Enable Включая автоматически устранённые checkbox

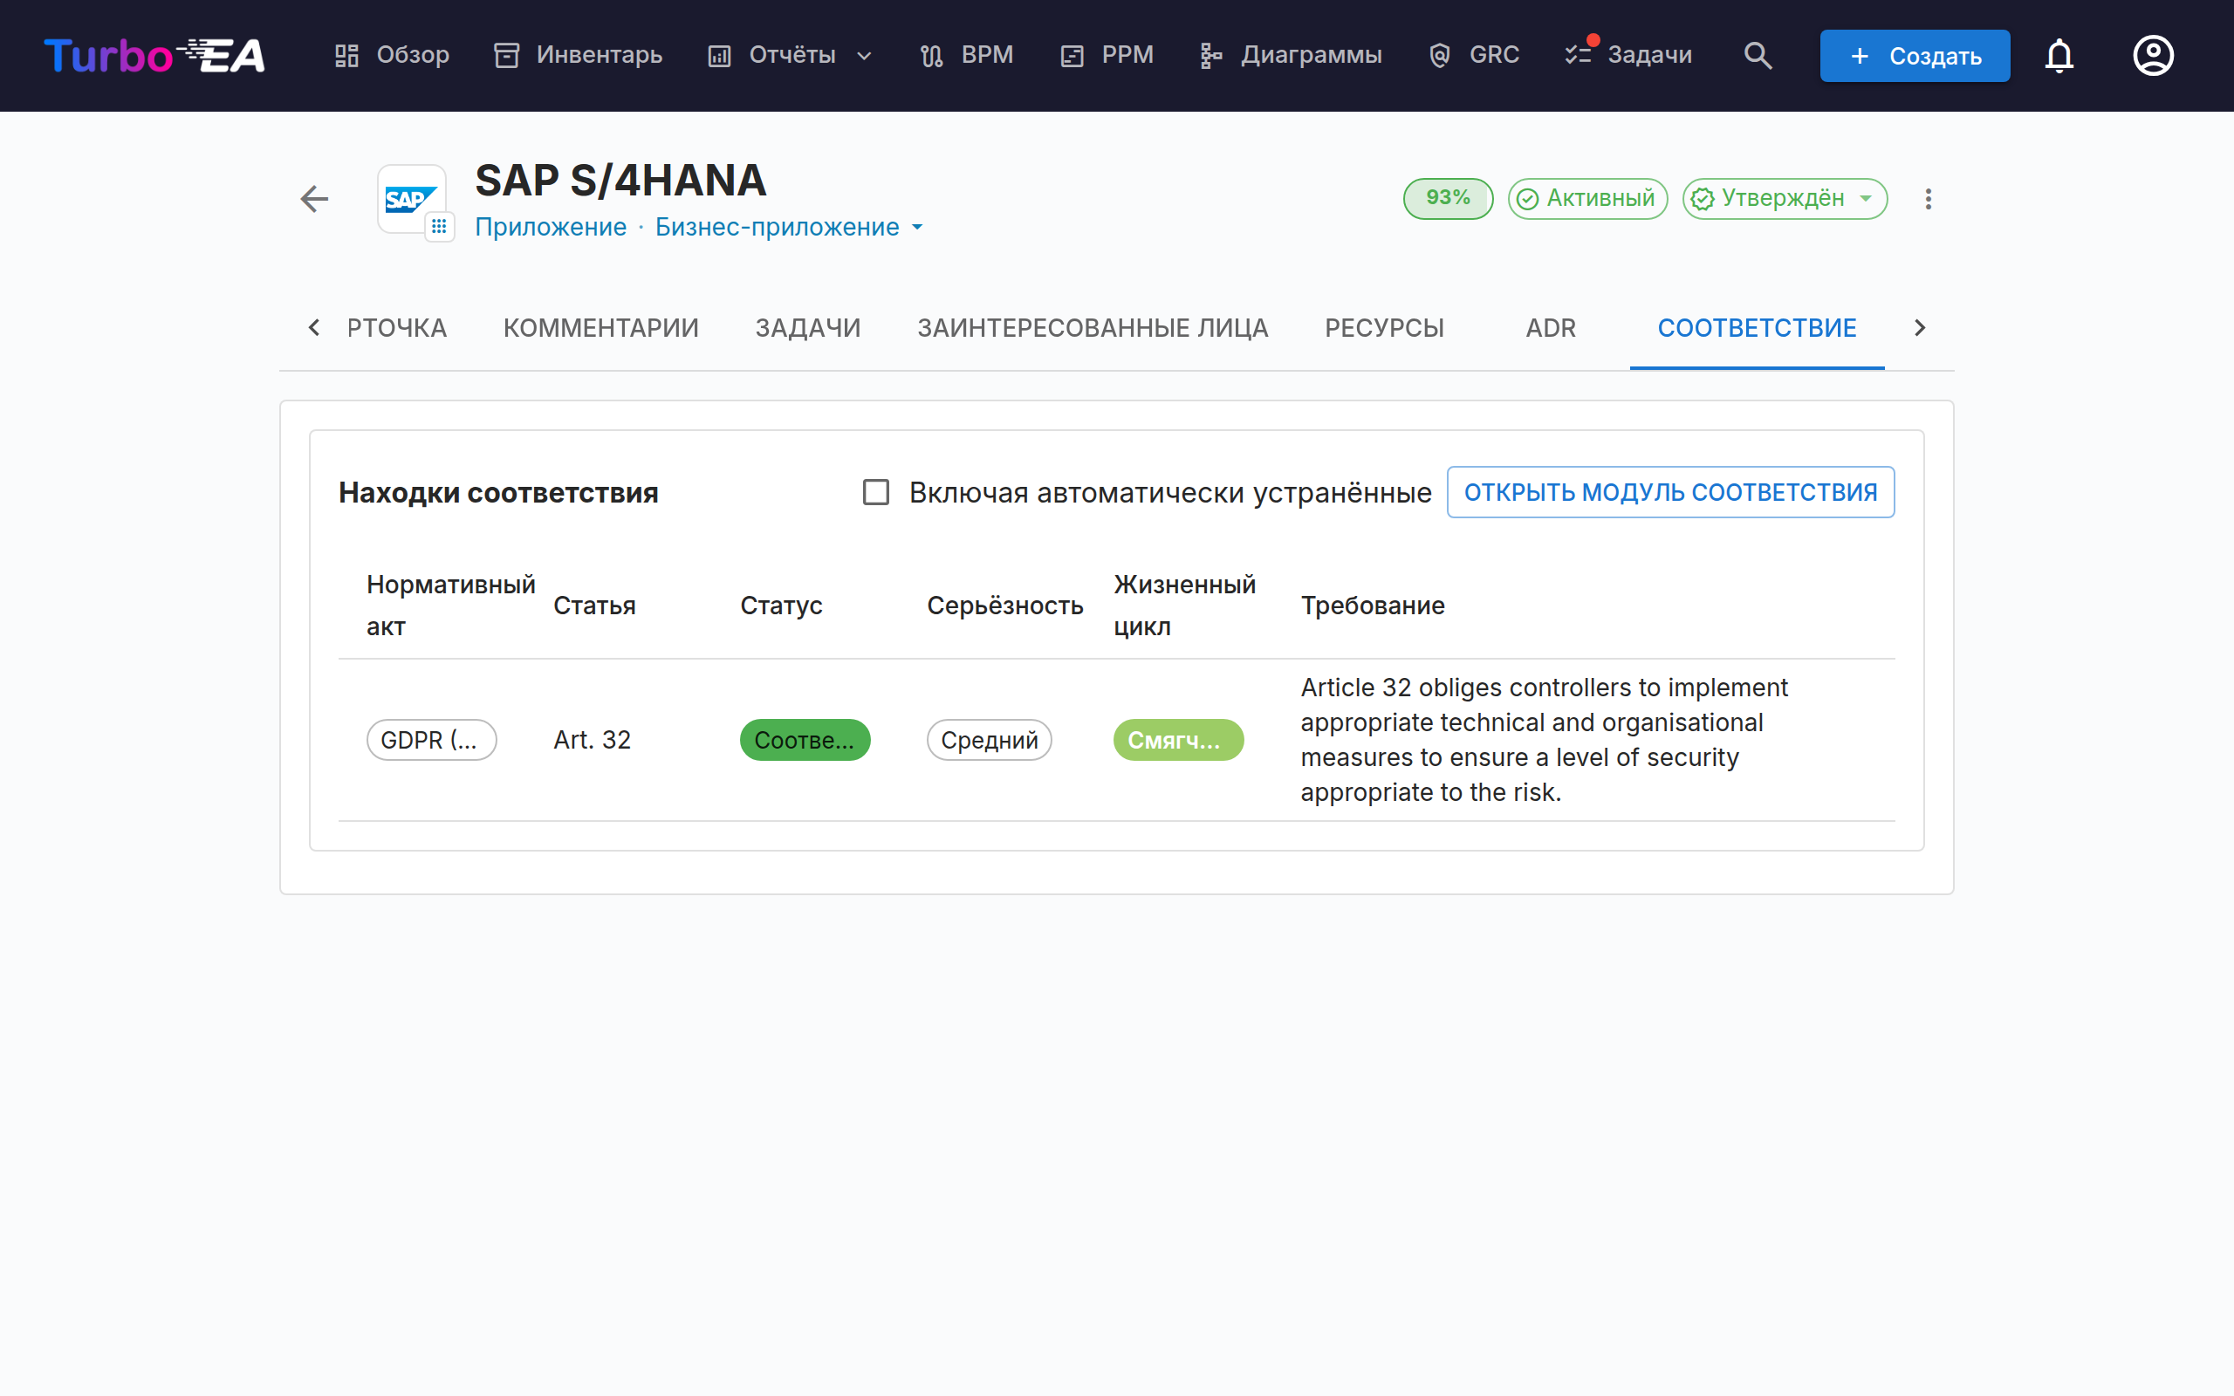point(876,492)
